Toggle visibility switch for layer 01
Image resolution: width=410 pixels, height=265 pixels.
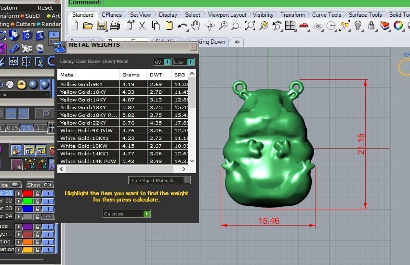point(48,193)
